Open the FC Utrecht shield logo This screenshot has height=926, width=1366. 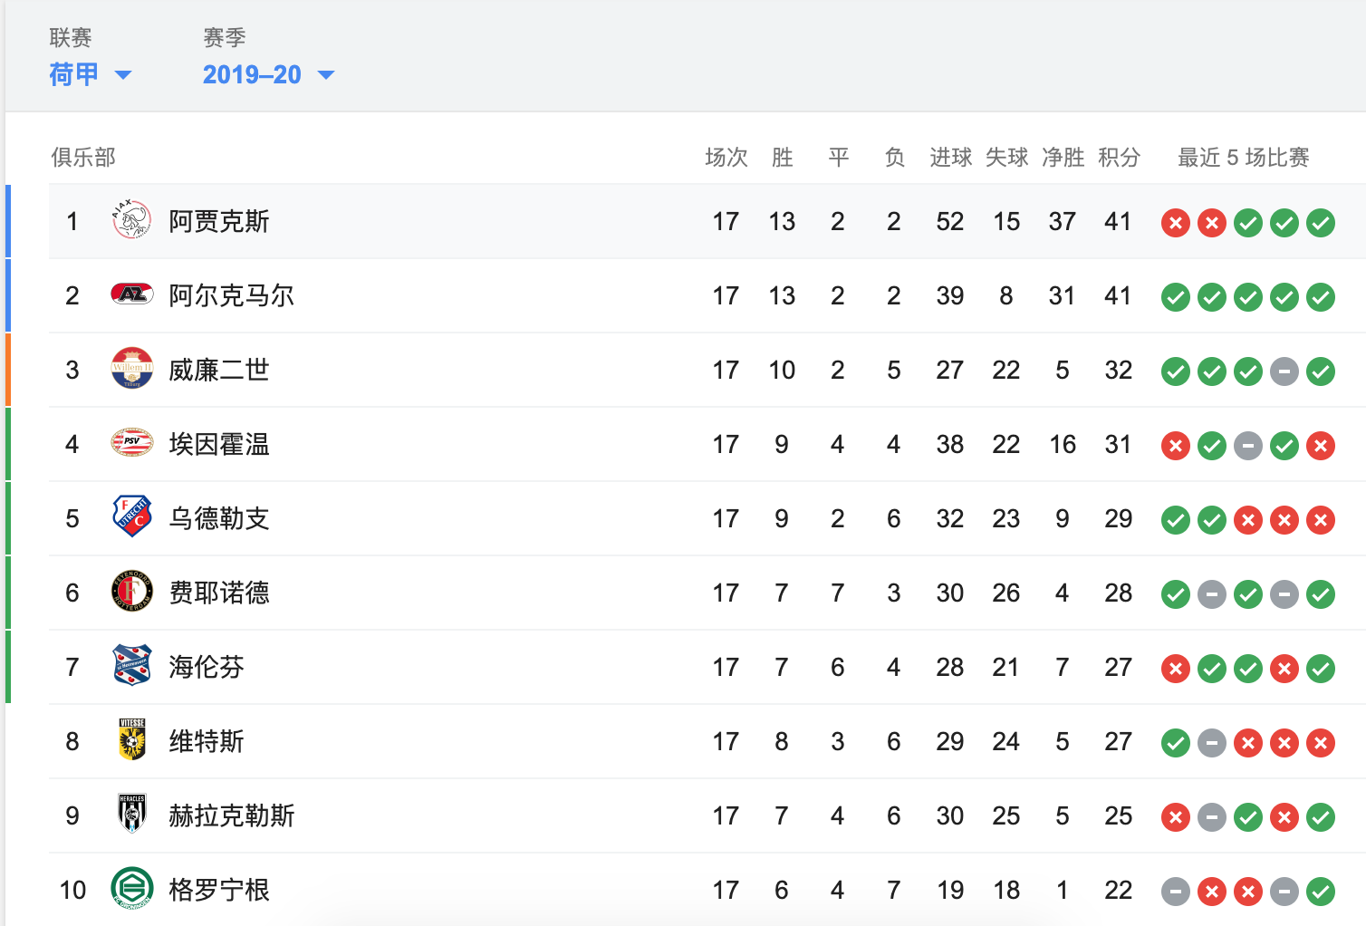(131, 516)
